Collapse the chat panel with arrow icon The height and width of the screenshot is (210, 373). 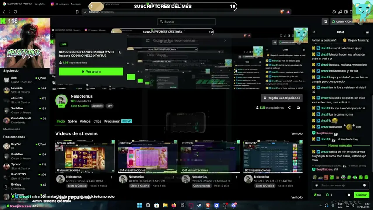pos(314,32)
